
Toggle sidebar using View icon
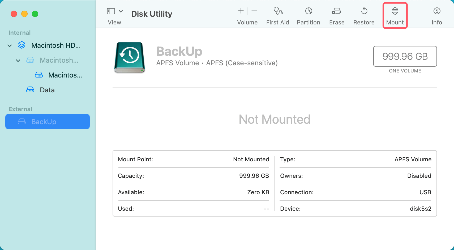tap(111, 11)
